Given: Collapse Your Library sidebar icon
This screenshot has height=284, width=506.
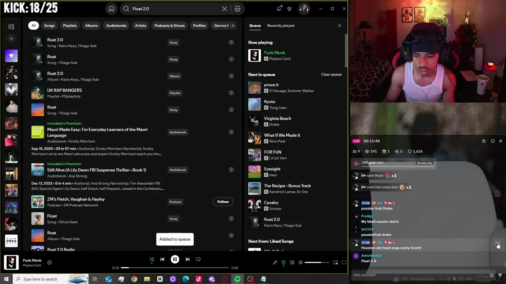Looking at the screenshot, I should click(x=11, y=26).
